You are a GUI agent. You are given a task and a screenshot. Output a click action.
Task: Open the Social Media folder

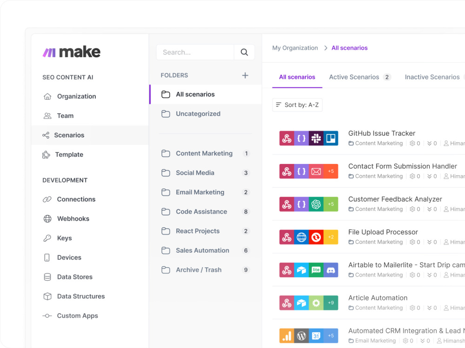point(206,173)
